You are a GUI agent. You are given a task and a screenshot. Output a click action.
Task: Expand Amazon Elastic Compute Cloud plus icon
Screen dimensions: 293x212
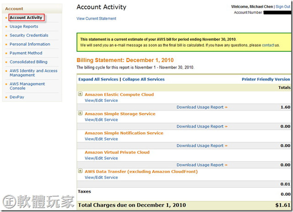(x=81, y=94)
